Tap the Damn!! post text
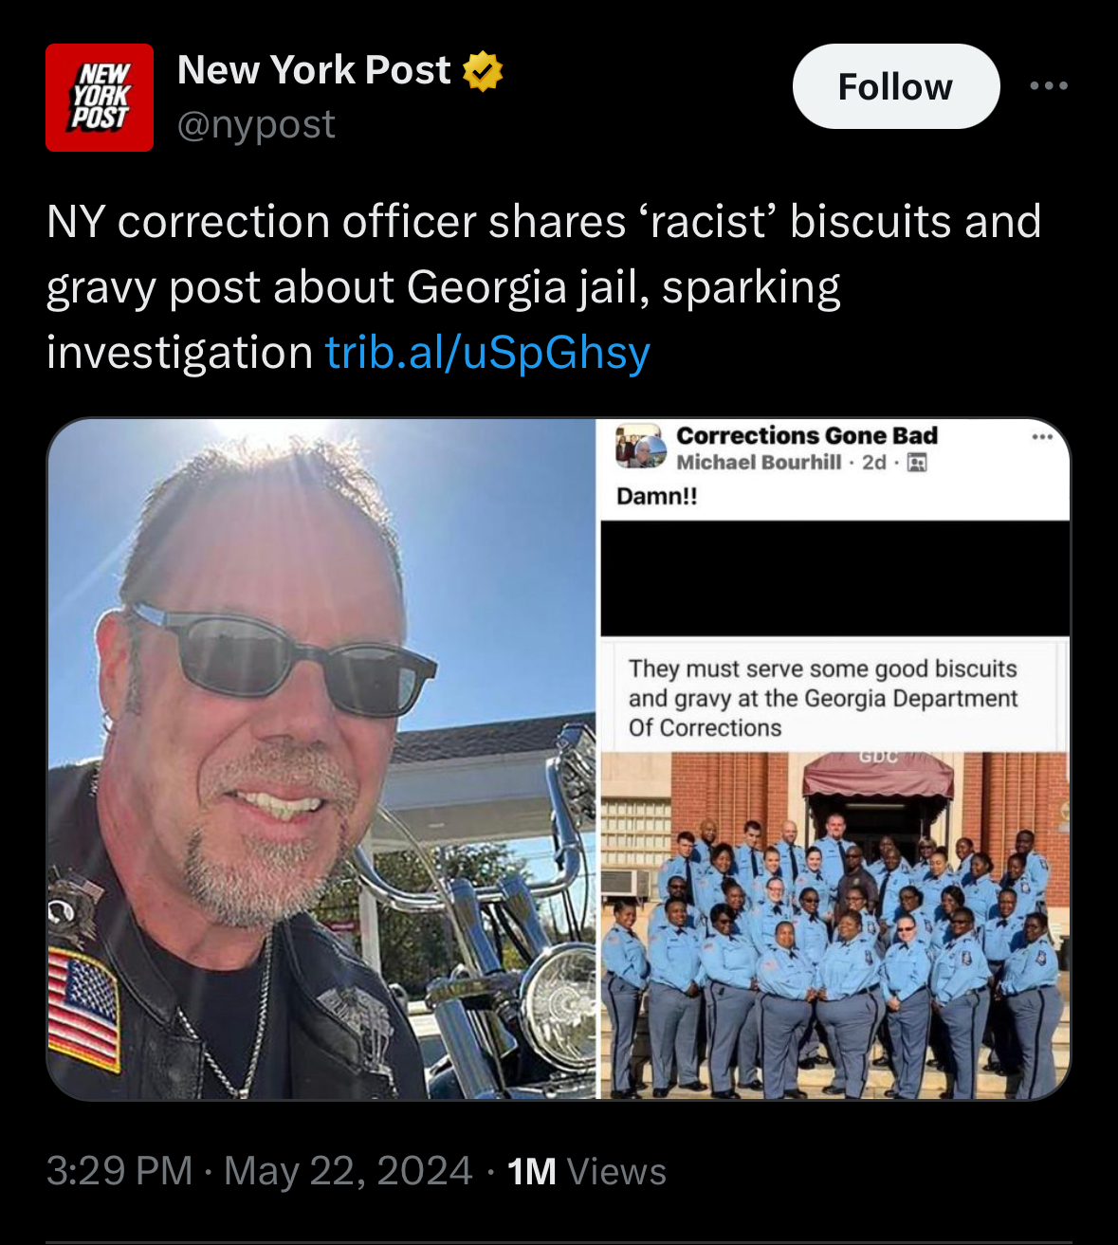Image resolution: width=1118 pixels, height=1245 pixels. pos(657,496)
